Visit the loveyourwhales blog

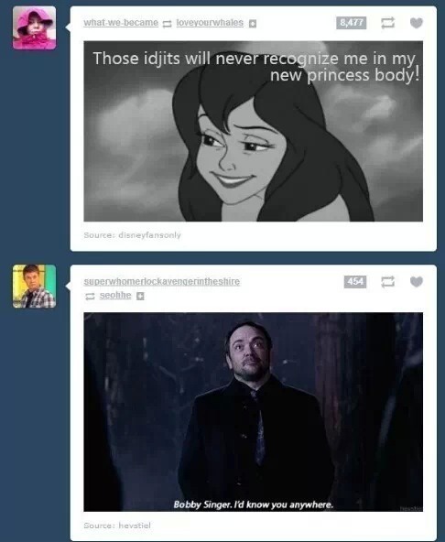[210, 23]
